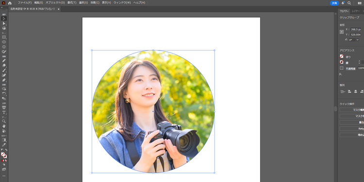Select the Polygon tool
The height and width of the screenshot is (182, 364).
(4, 47)
